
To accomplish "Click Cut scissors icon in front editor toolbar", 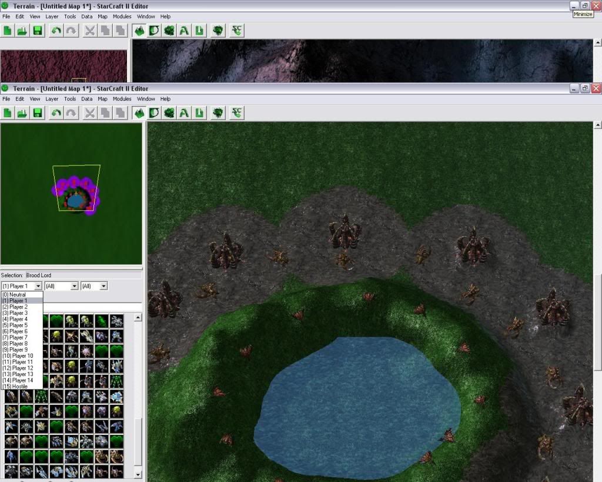I will click(x=90, y=113).
